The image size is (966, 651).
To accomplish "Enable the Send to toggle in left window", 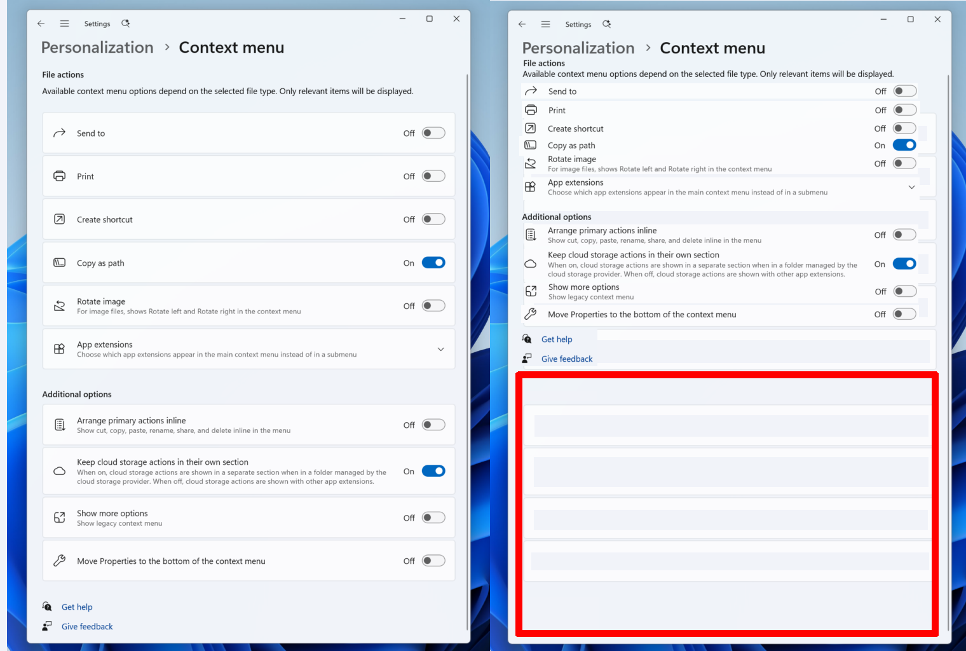I will [433, 133].
